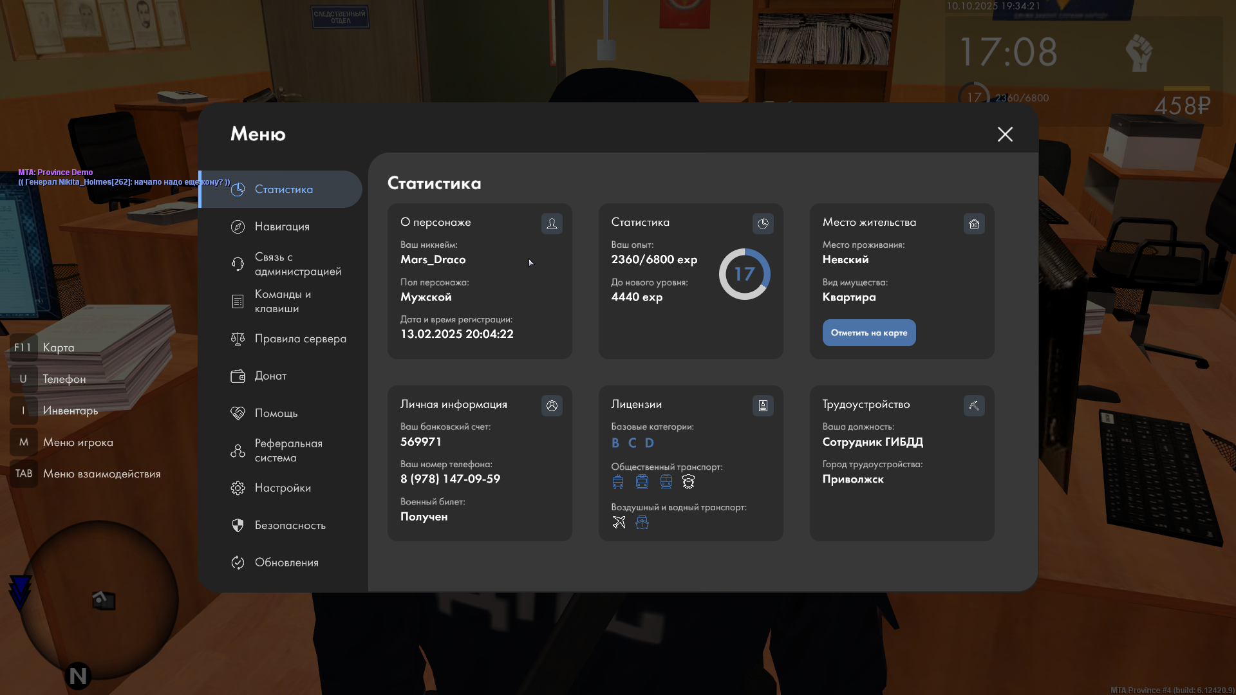Click the person icon in О персонаже card
The width and height of the screenshot is (1236, 695).
pos(552,223)
